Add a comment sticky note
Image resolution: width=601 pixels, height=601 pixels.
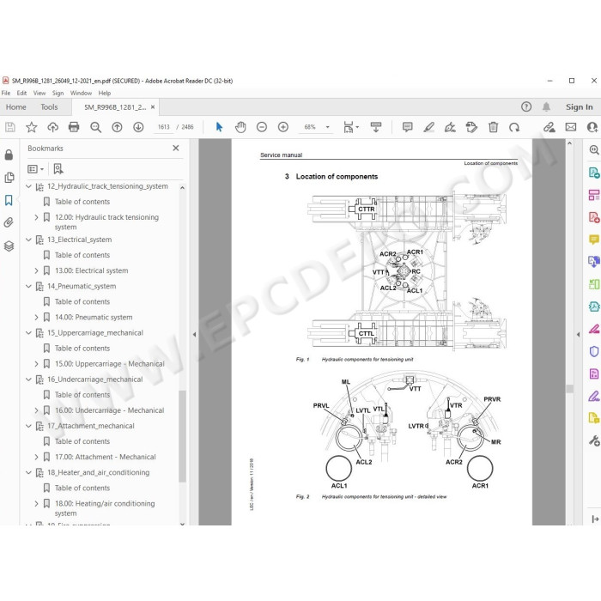[407, 127]
